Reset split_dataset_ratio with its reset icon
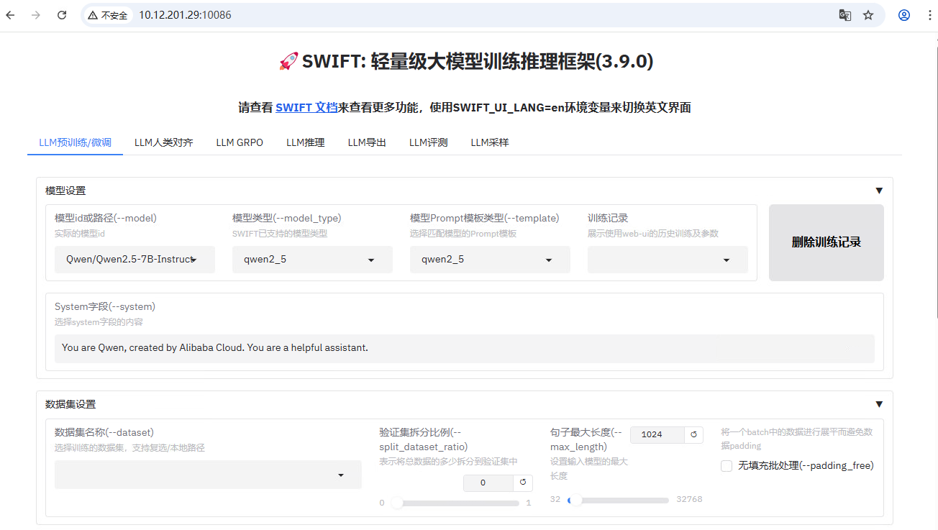 pos(523,483)
